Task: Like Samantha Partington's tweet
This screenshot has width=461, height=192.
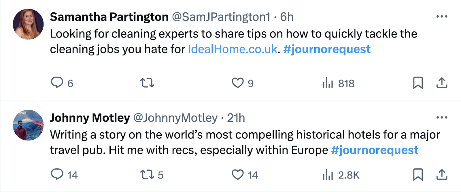Action: click(x=238, y=83)
